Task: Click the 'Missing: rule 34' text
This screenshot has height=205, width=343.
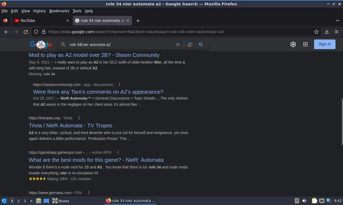Action: pyautogui.click(x=42, y=74)
